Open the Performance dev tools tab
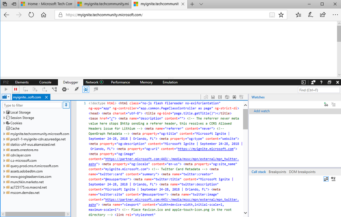Screen dimensions: 341x217 click(x=120, y=82)
